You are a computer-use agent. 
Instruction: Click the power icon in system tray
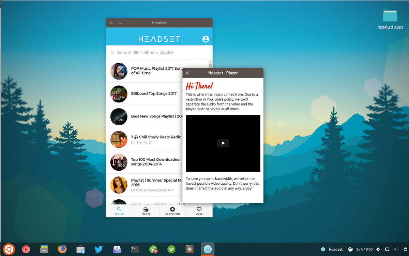tap(405, 250)
